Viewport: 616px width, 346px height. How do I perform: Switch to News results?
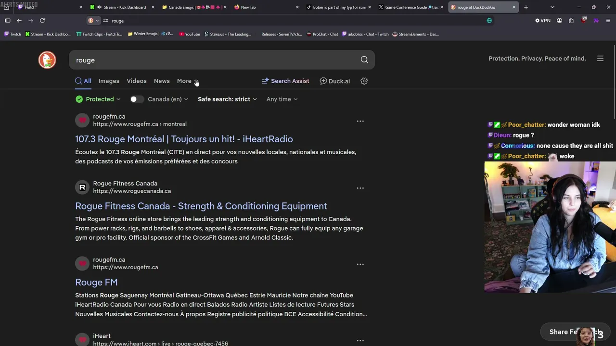point(162,81)
